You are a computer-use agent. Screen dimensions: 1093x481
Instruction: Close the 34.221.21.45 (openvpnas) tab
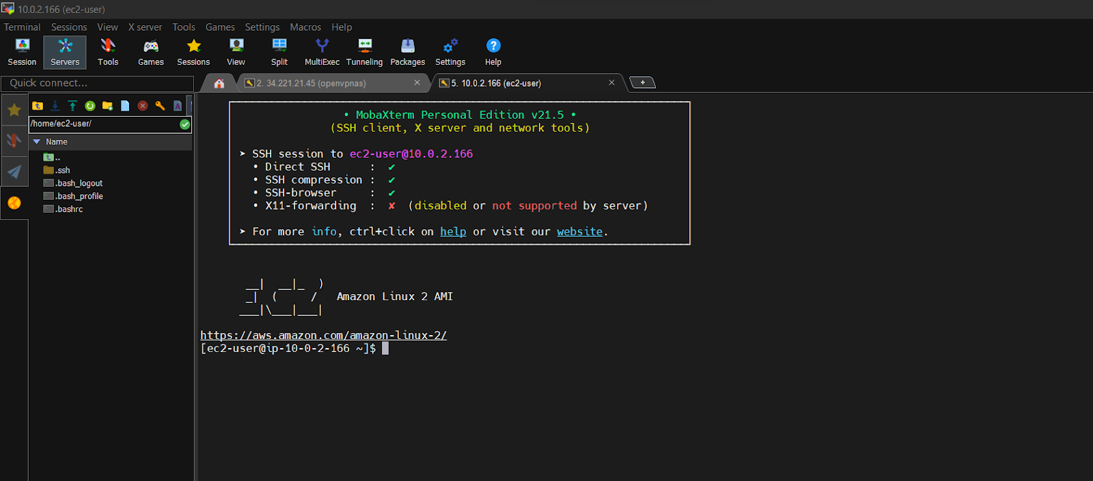[x=417, y=83]
